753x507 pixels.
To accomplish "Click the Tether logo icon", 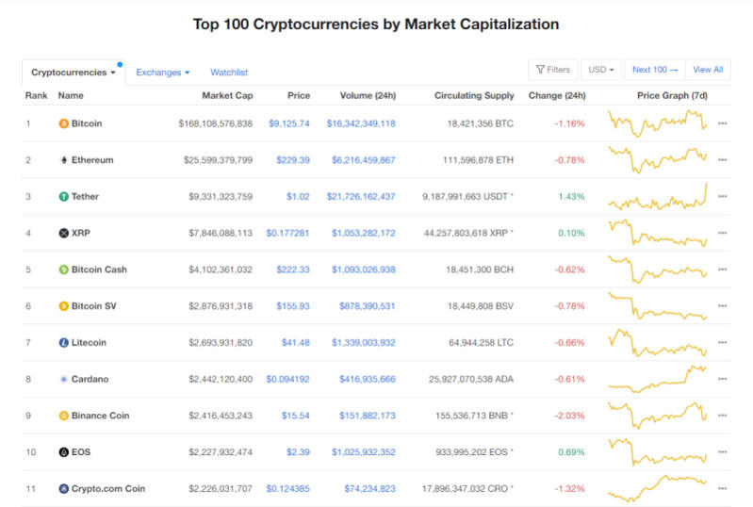I will [63, 197].
